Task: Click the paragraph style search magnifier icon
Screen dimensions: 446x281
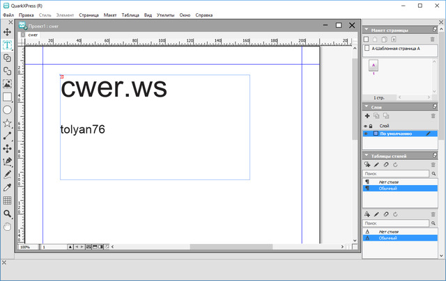Action: [x=433, y=173]
